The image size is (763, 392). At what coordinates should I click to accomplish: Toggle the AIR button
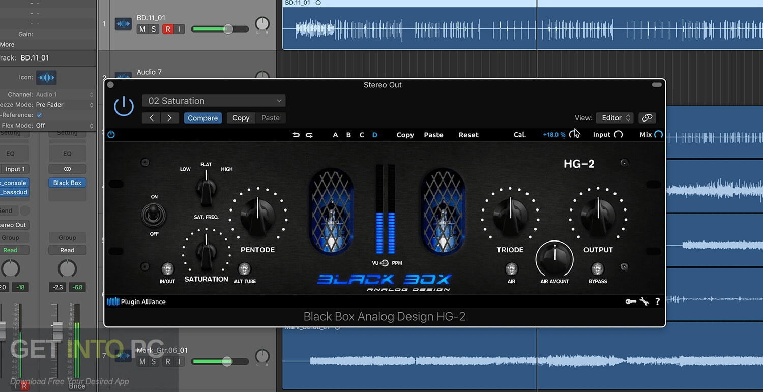[x=511, y=269]
